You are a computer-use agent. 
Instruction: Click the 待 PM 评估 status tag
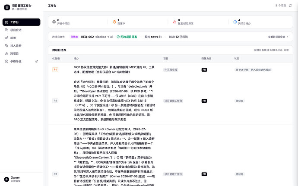click(253, 70)
